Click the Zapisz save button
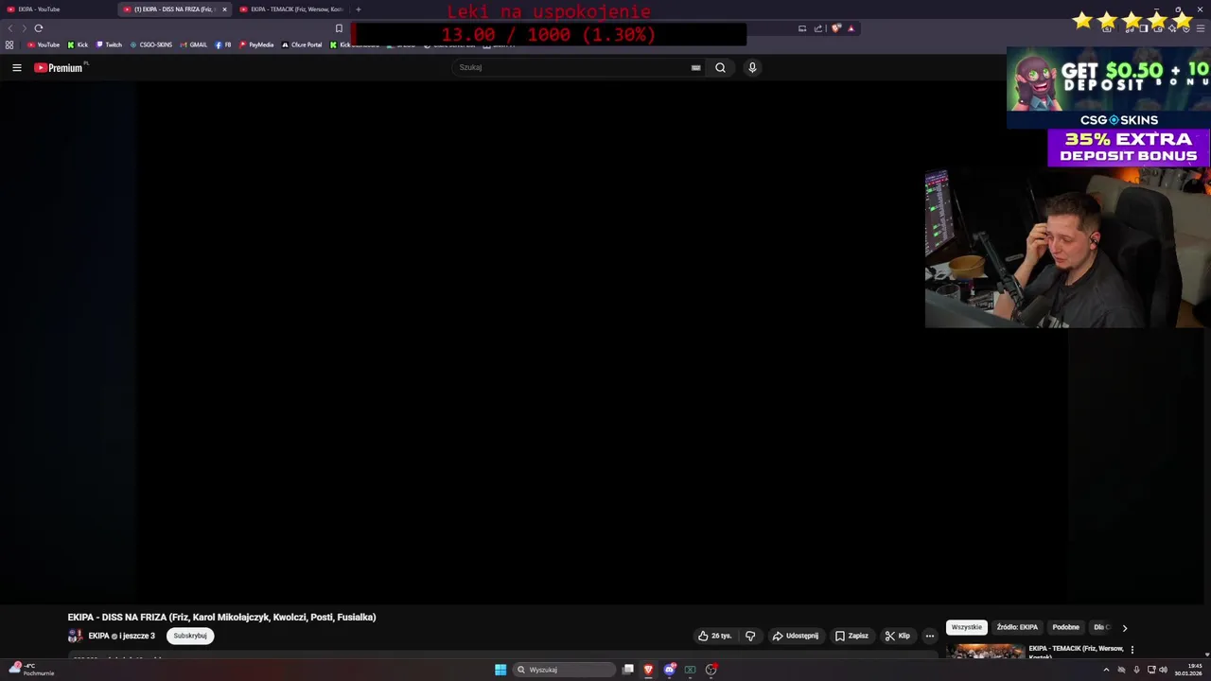The image size is (1211, 681). click(851, 636)
